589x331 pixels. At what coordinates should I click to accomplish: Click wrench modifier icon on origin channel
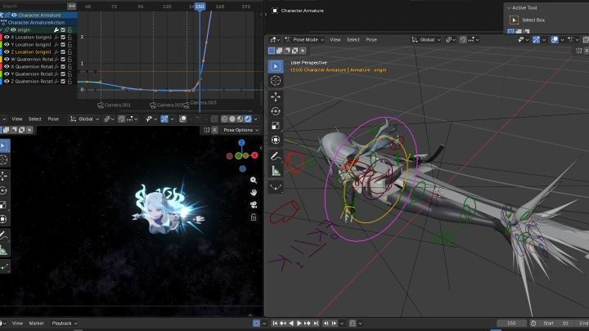pos(56,29)
